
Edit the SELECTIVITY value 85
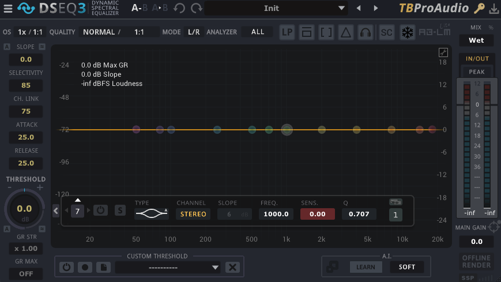(26, 85)
